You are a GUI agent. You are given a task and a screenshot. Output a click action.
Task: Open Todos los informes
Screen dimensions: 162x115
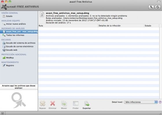coord(15,35)
